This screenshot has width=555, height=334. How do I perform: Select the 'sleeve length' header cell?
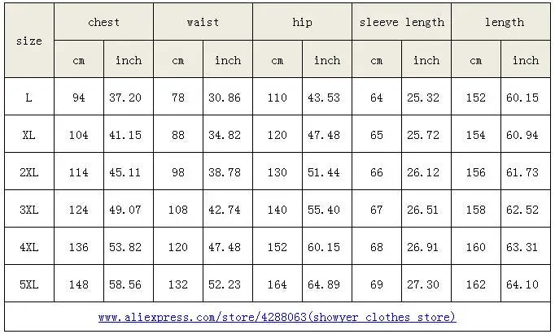coord(402,22)
